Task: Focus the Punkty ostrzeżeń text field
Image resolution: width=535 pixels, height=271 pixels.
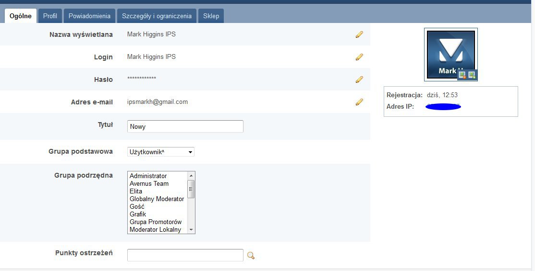Action: coord(185,255)
